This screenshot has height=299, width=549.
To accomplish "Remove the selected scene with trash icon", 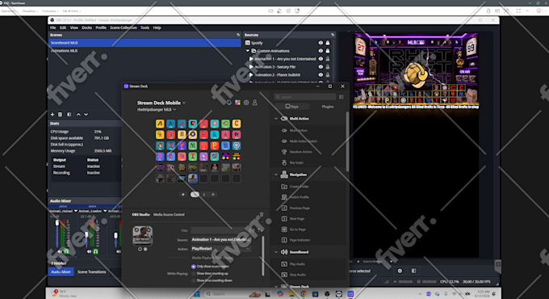I will [61, 114].
